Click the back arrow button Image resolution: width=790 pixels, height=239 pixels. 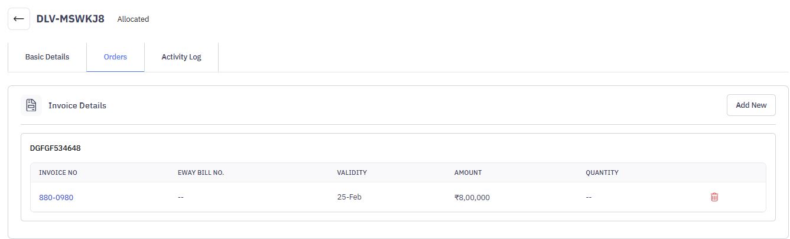coord(19,19)
